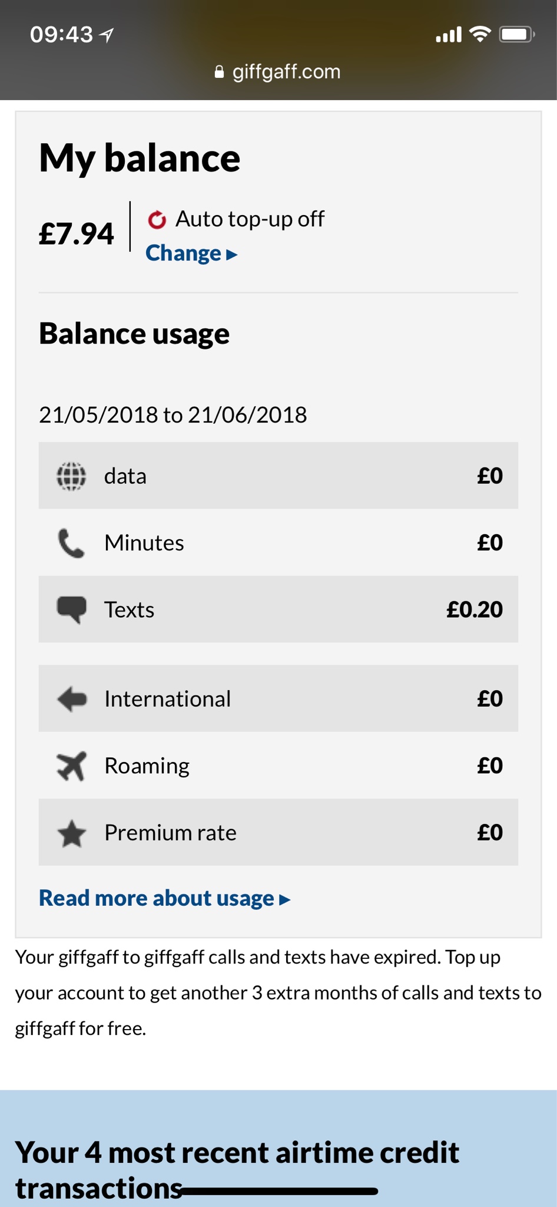Tap the home indicator bar at bottom
The width and height of the screenshot is (557, 1207).
pos(278,1191)
